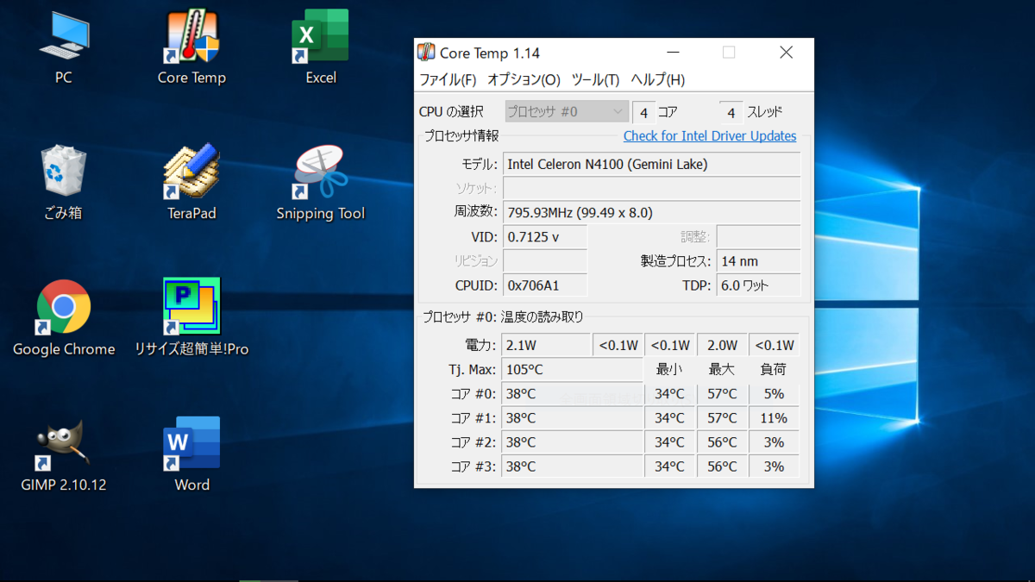The width and height of the screenshot is (1035, 582).
Task: Click the コア #0 load value 5%
Action: (x=774, y=394)
